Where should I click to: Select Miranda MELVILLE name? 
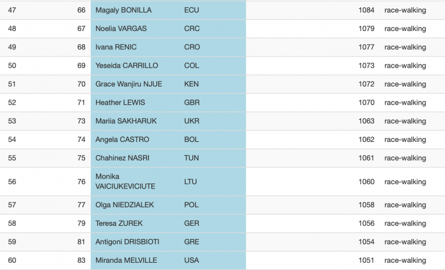[x=126, y=260]
